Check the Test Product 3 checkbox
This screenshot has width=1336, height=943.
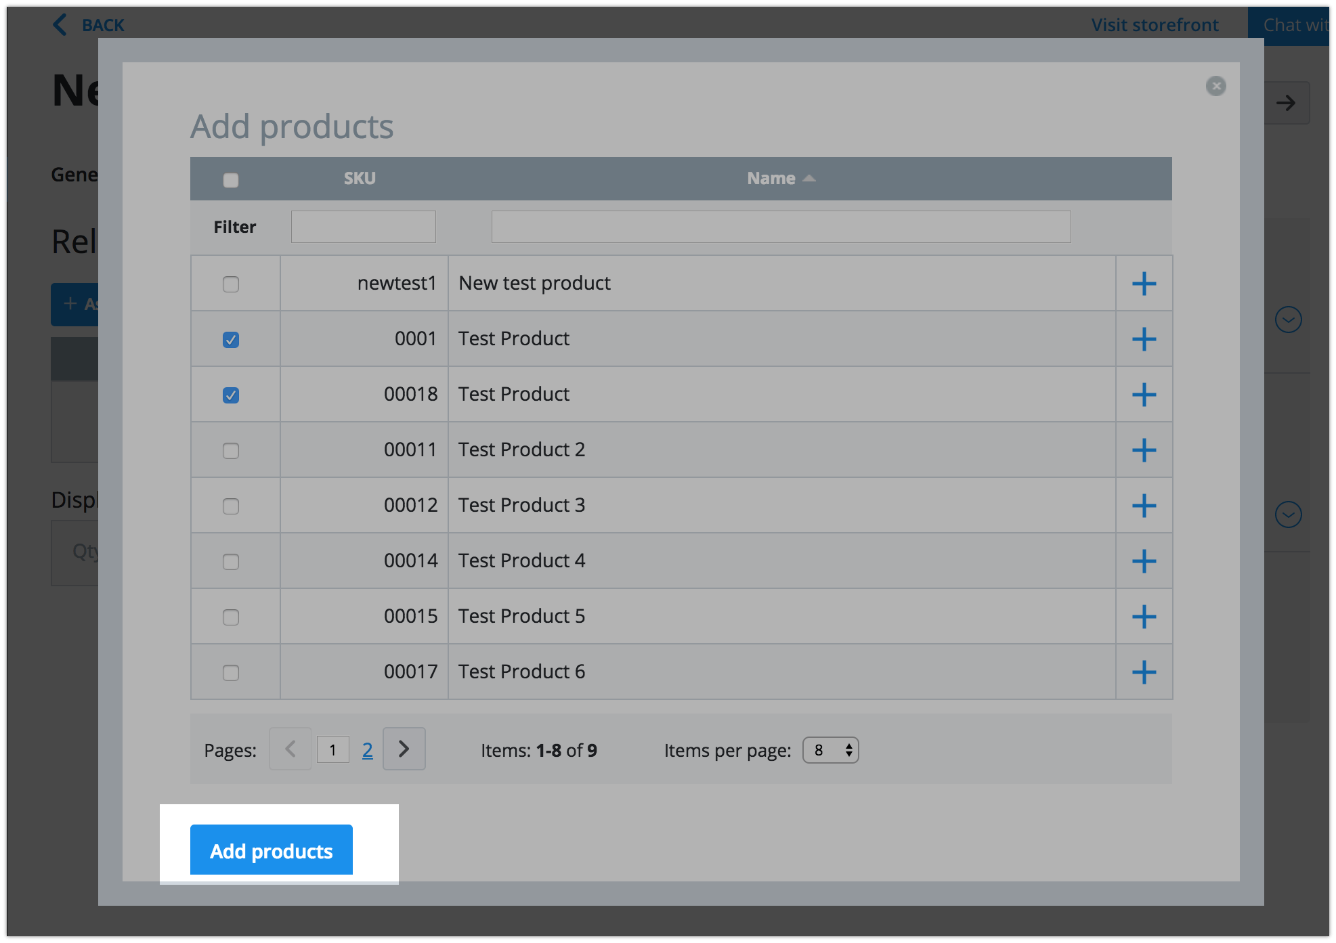coord(231,506)
